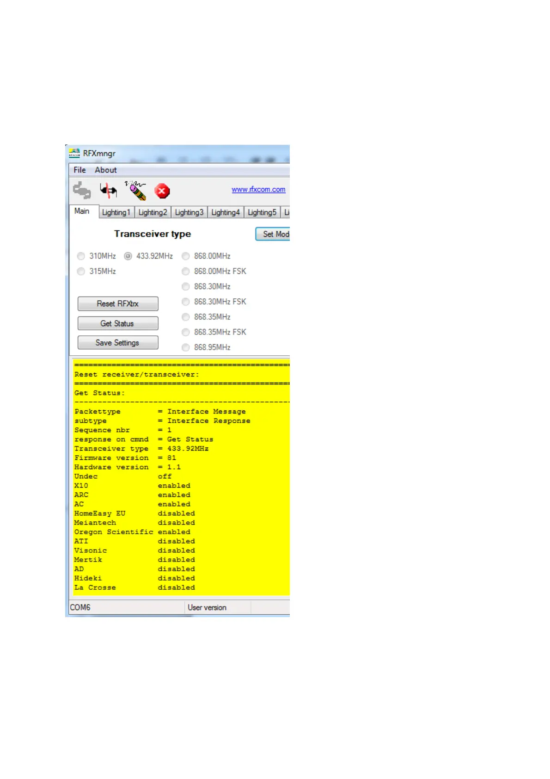Switch to the Lighting4 tab
The height and width of the screenshot is (779, 550).
(226, 212)
